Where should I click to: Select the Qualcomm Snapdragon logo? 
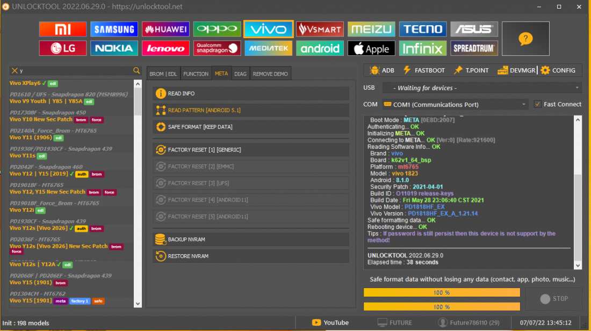point(217,48)
